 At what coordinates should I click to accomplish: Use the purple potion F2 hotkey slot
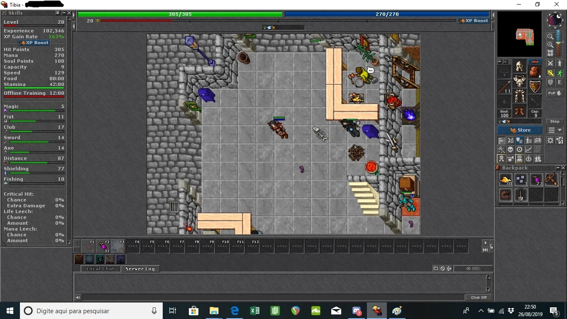tap(104, 246)
